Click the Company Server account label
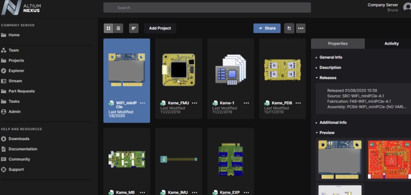 [383, 5]
